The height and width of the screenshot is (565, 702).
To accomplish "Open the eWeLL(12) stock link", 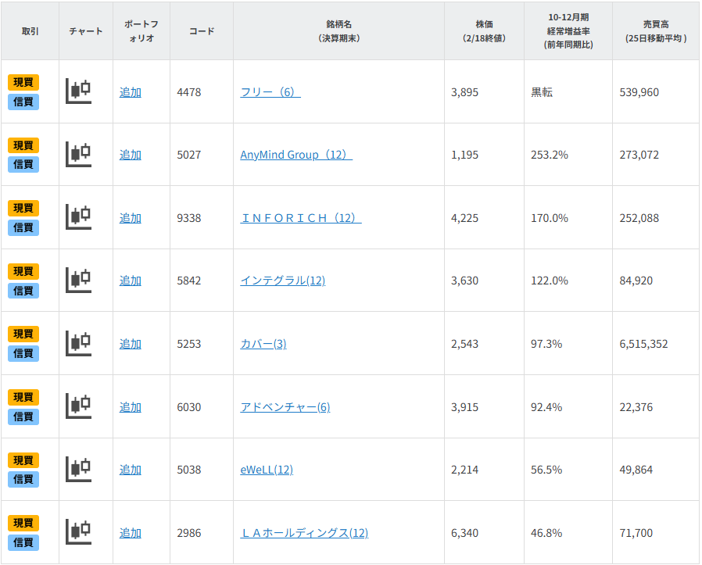I will click(266, 470).
